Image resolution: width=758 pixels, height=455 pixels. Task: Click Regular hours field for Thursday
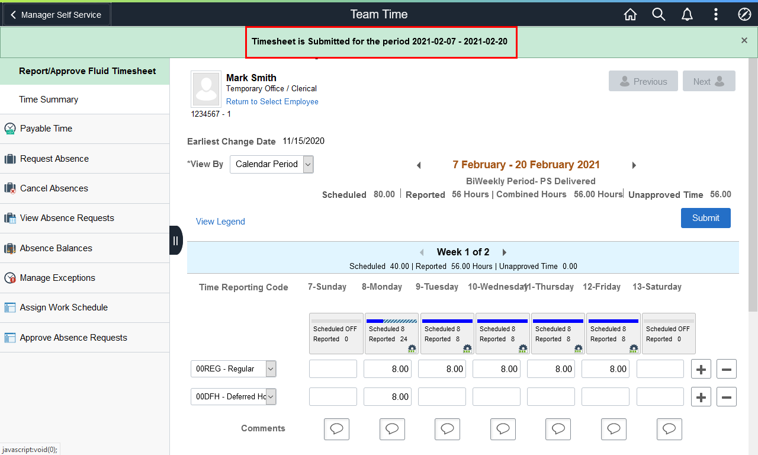tap(551, 369)
